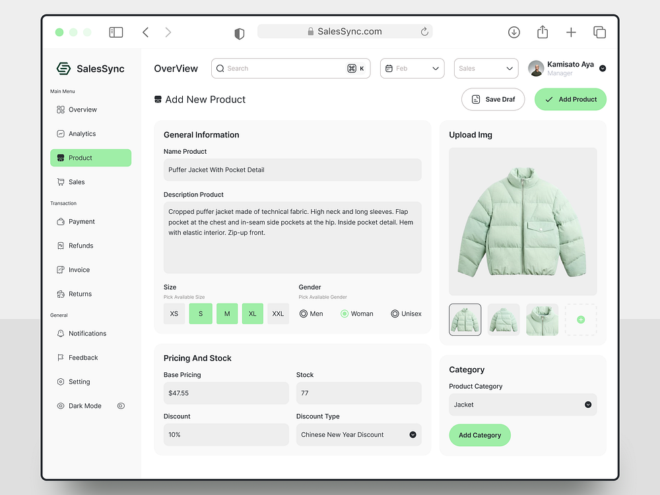This screenshot has width=660, height=495.
Task: Click the Add Product button
Action: pyautogui.click(x=570, y=99)
